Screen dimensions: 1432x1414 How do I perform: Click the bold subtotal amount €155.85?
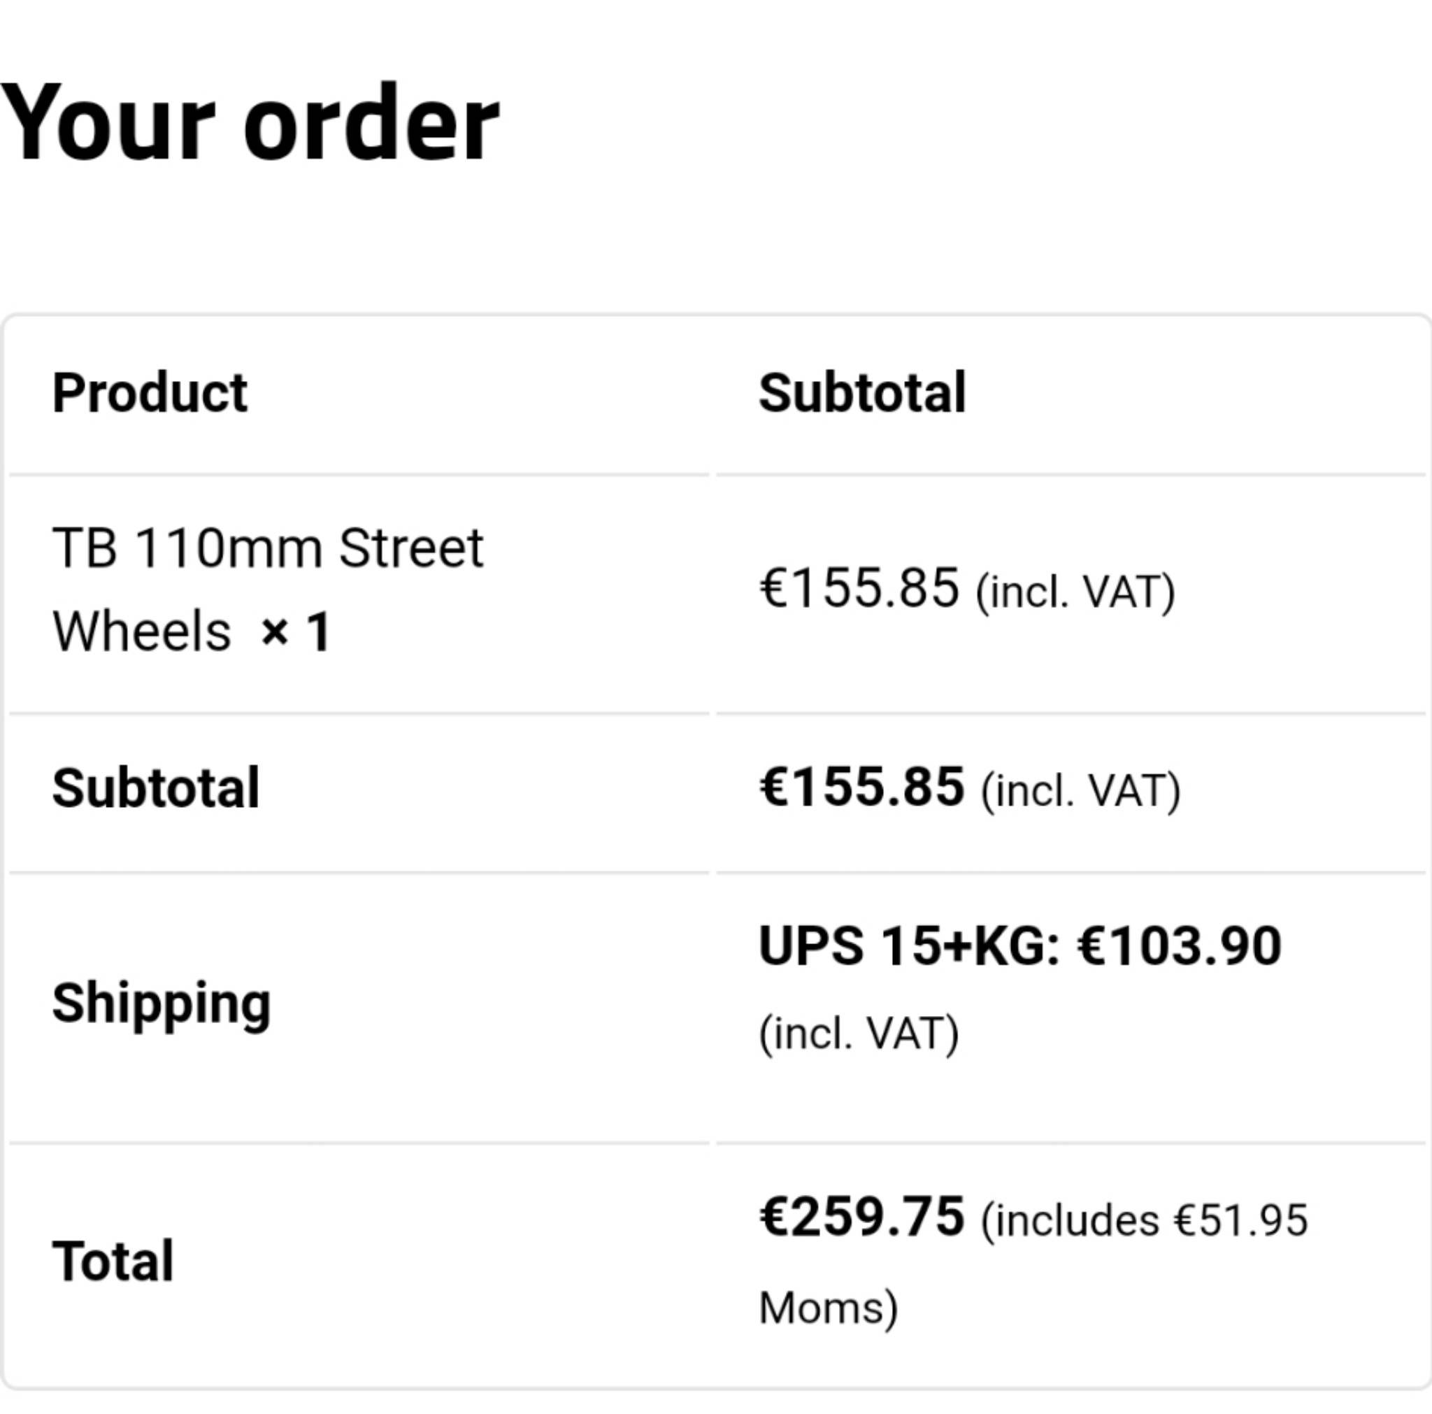tap(862, 787)
